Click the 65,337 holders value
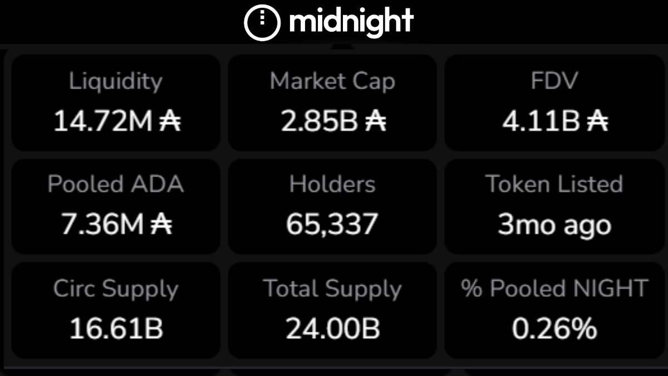Screen dimensions: 668x376 point(332,224)
